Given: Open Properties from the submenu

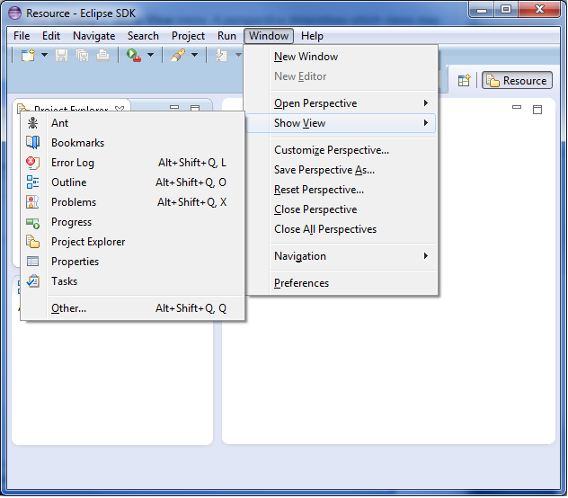Looking at the screenshot, I should [132, 261].
